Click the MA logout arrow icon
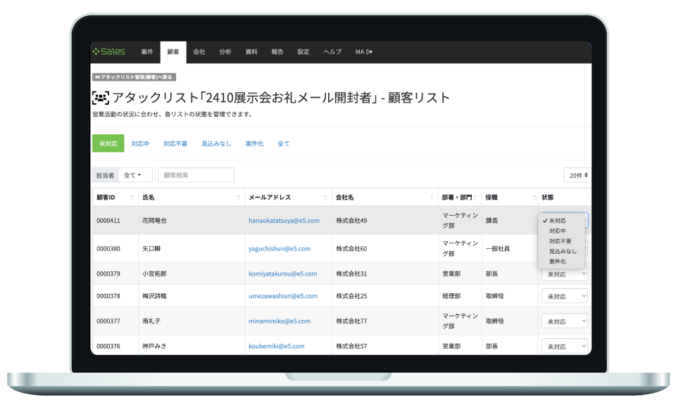This screenshot has width=676, height=405. pyautogui.click(x=370, y=52)
